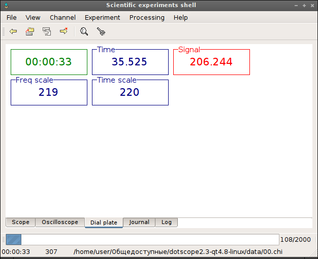Switch to the Scope tab
Viewport: 318px width, 259px height.
(x=20, y=222)
